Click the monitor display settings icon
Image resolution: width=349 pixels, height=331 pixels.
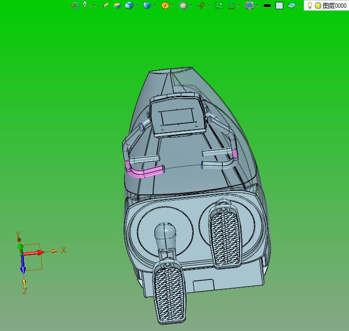click(x=250, y=5)
